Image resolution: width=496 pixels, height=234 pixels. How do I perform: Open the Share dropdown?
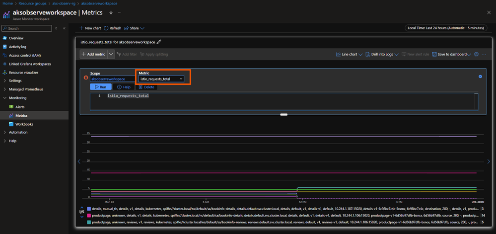tap(135, 28)
